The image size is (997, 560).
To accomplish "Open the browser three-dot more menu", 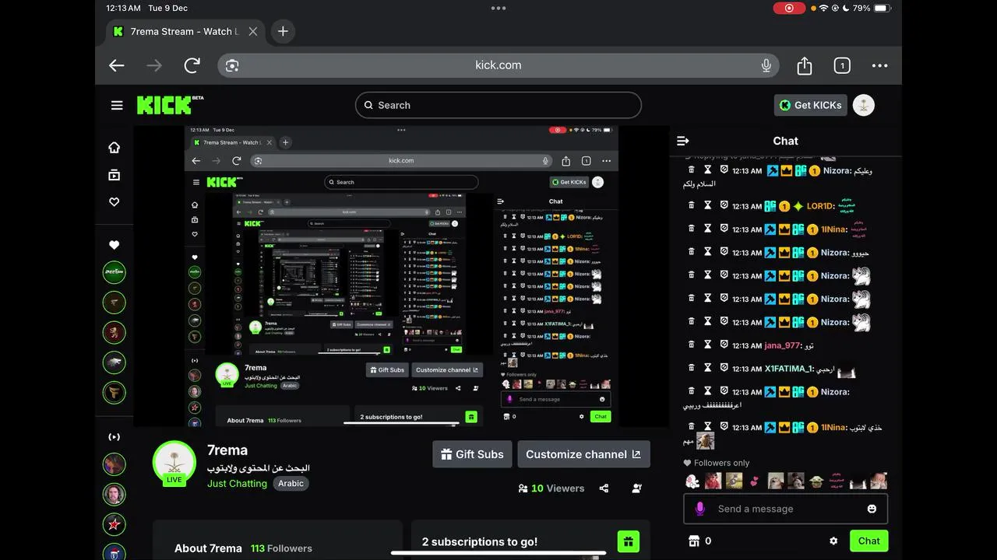I will pos(880,66).
